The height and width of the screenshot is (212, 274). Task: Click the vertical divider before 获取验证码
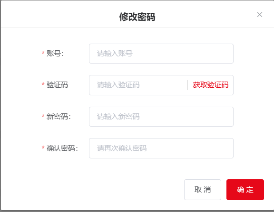[x=188, y=85]
